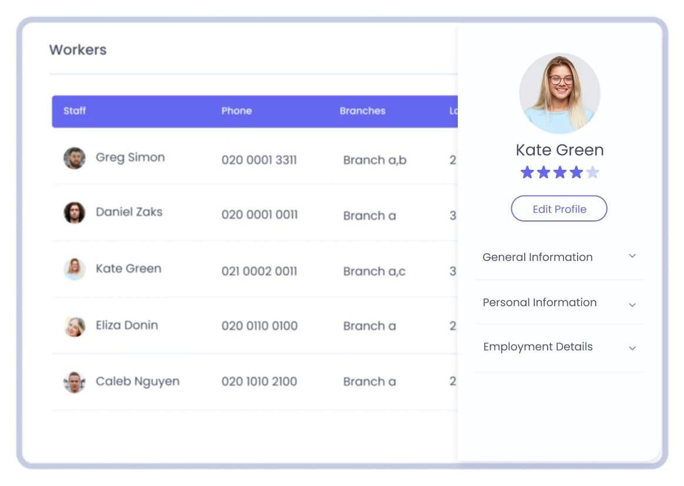Select the third rating star to change score

click(x=559, y=172)
